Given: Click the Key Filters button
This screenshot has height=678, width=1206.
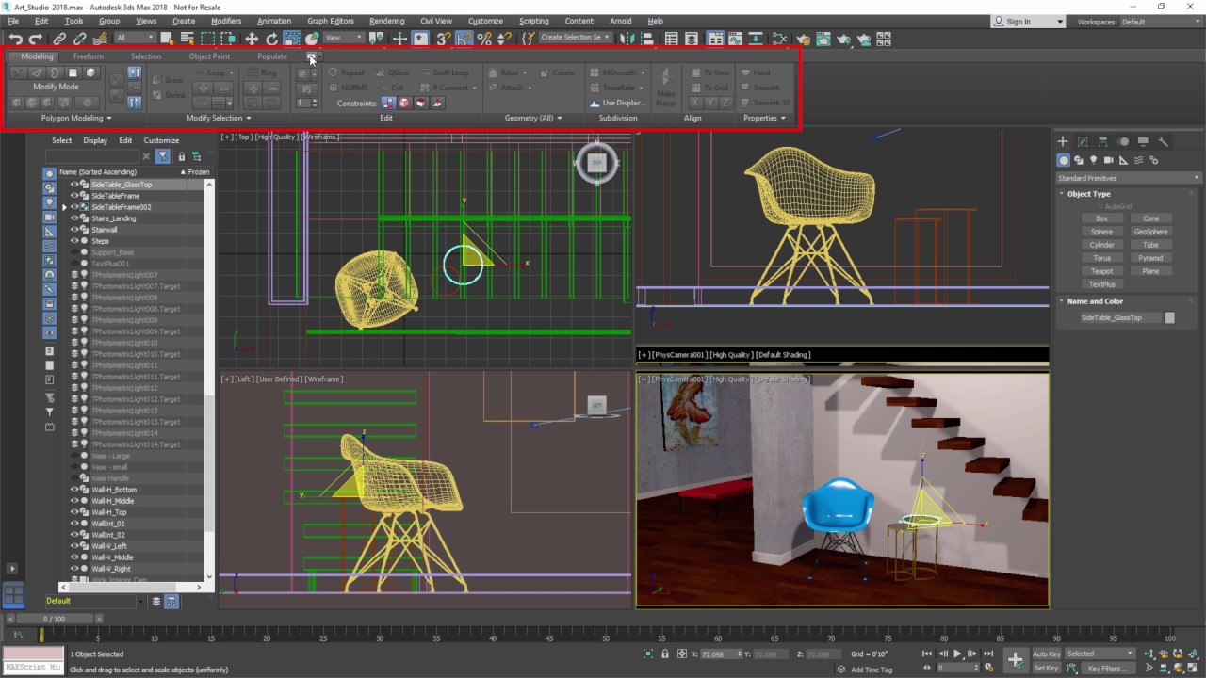Looking at the screenshot, I should 1107,669.
